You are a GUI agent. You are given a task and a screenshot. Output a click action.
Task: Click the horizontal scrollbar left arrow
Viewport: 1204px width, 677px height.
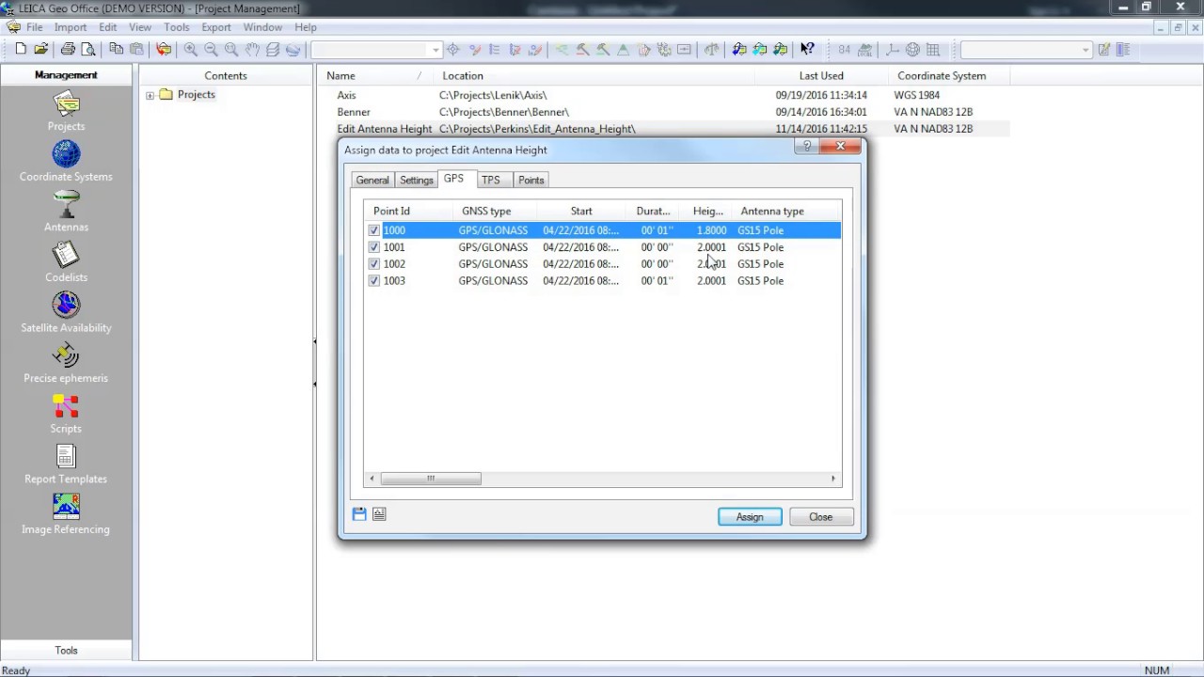372,479
